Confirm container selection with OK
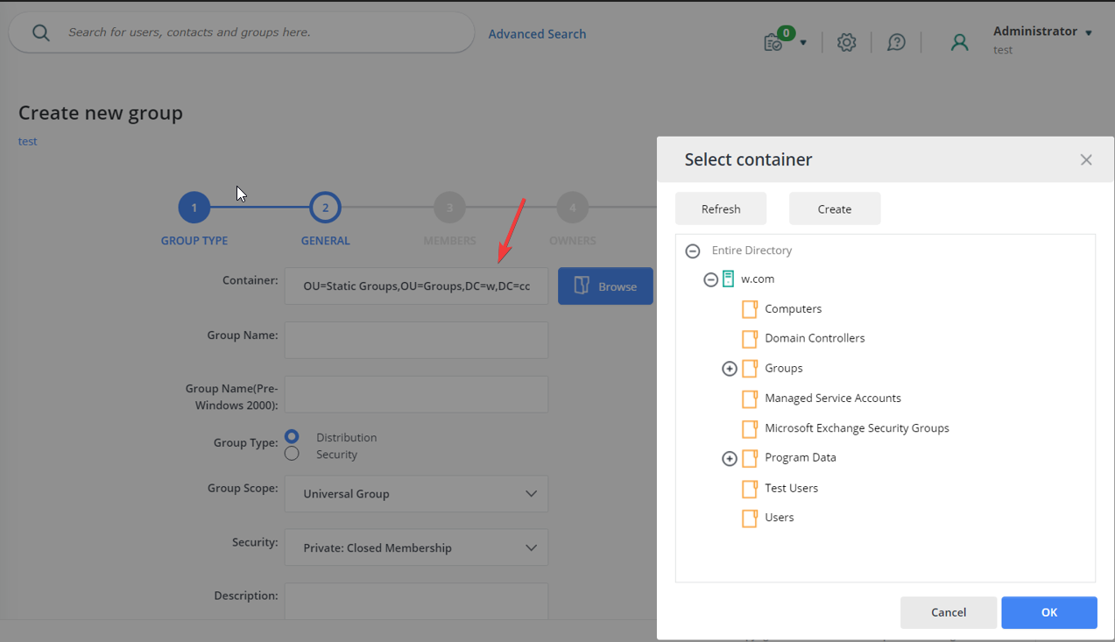Image resolution: width=1115 pixels, height=642 pixels. (x=1048, y=612)
